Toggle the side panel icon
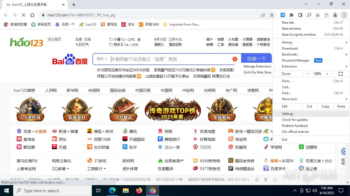The height and width of the screenshot is (196, 350). tap(300, 15)
